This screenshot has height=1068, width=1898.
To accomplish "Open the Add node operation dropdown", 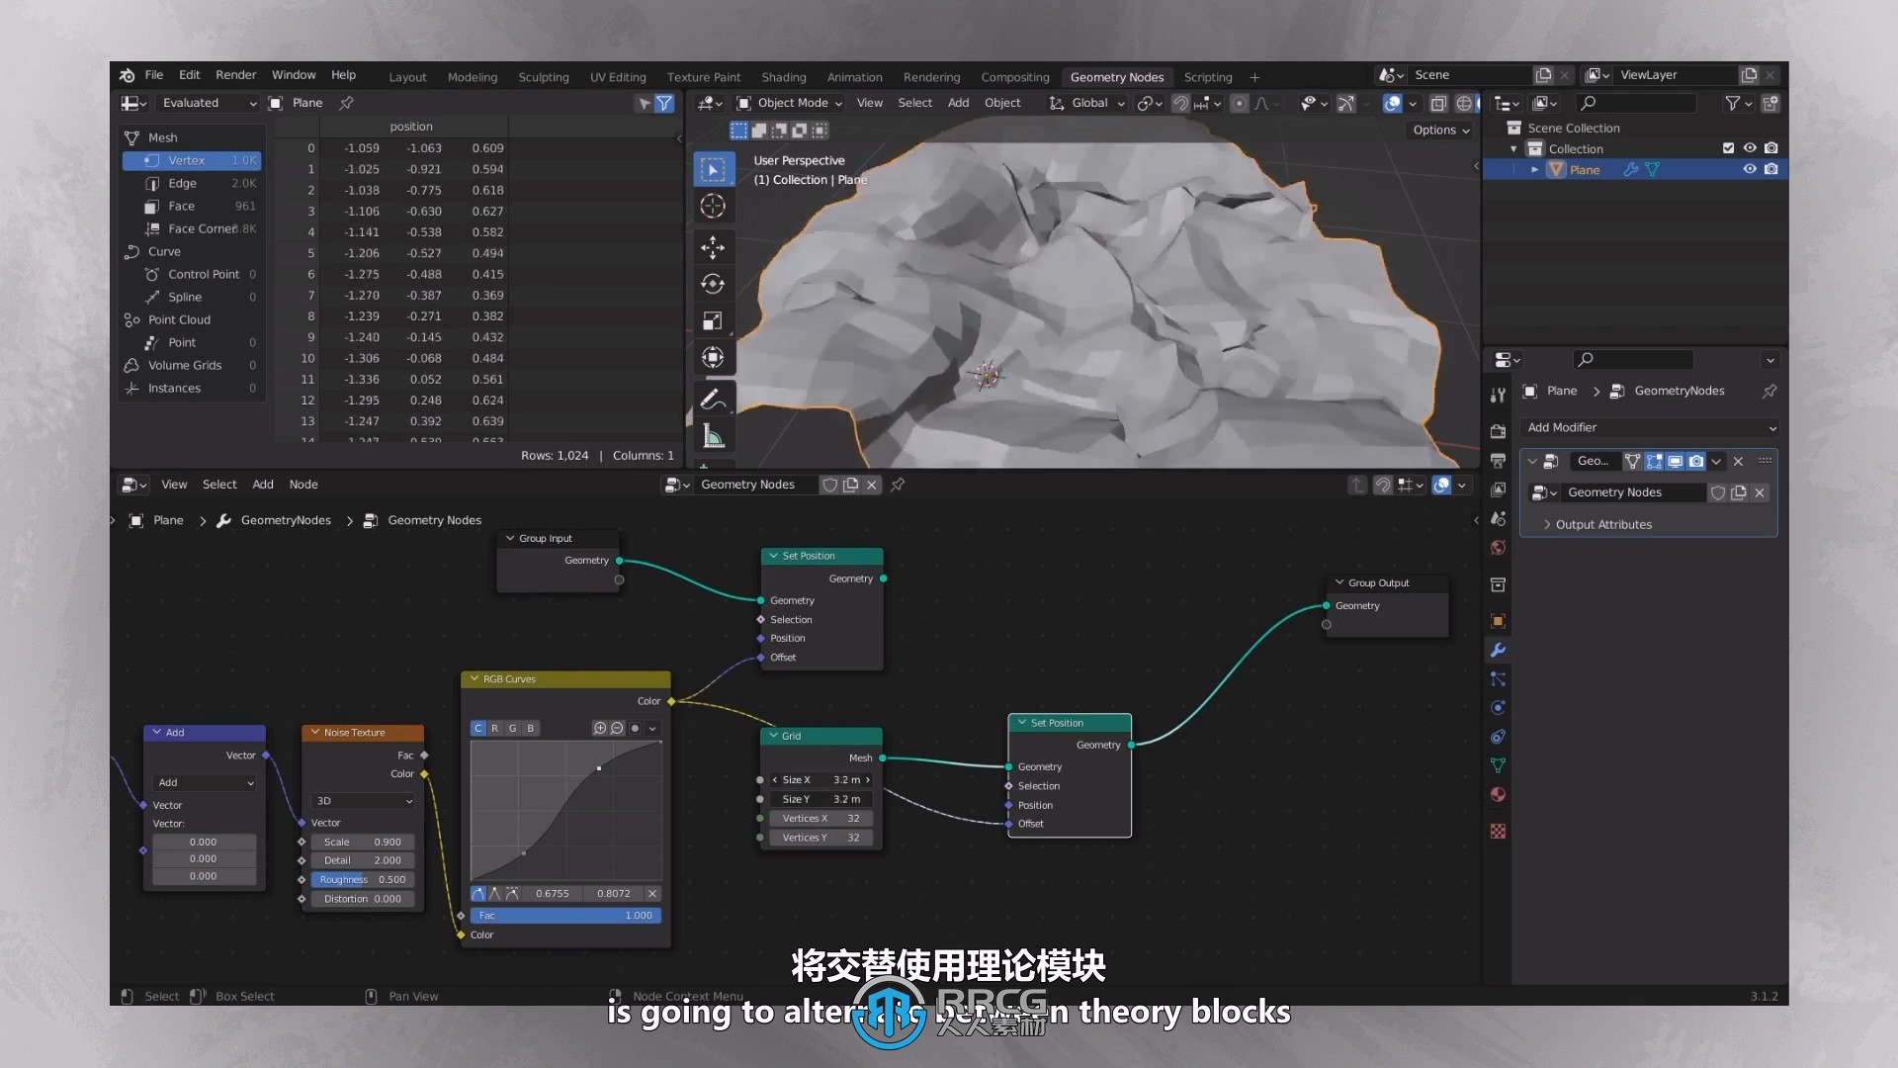I will (x=205, y=782).
